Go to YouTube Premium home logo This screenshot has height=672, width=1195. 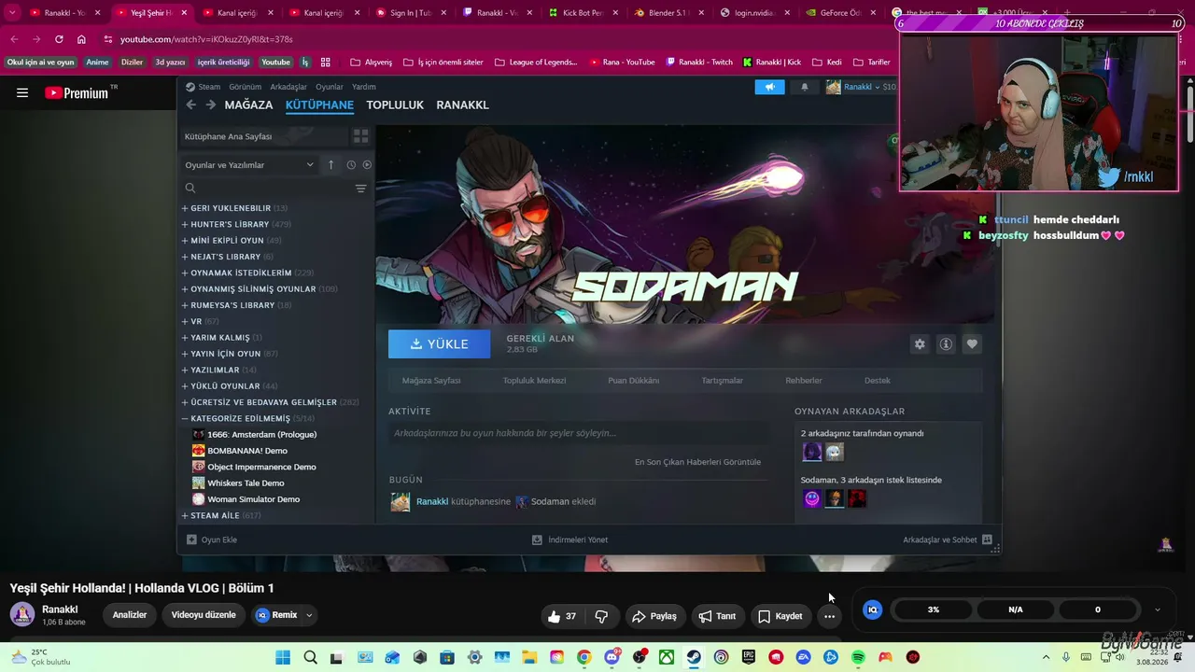[81, 92]
